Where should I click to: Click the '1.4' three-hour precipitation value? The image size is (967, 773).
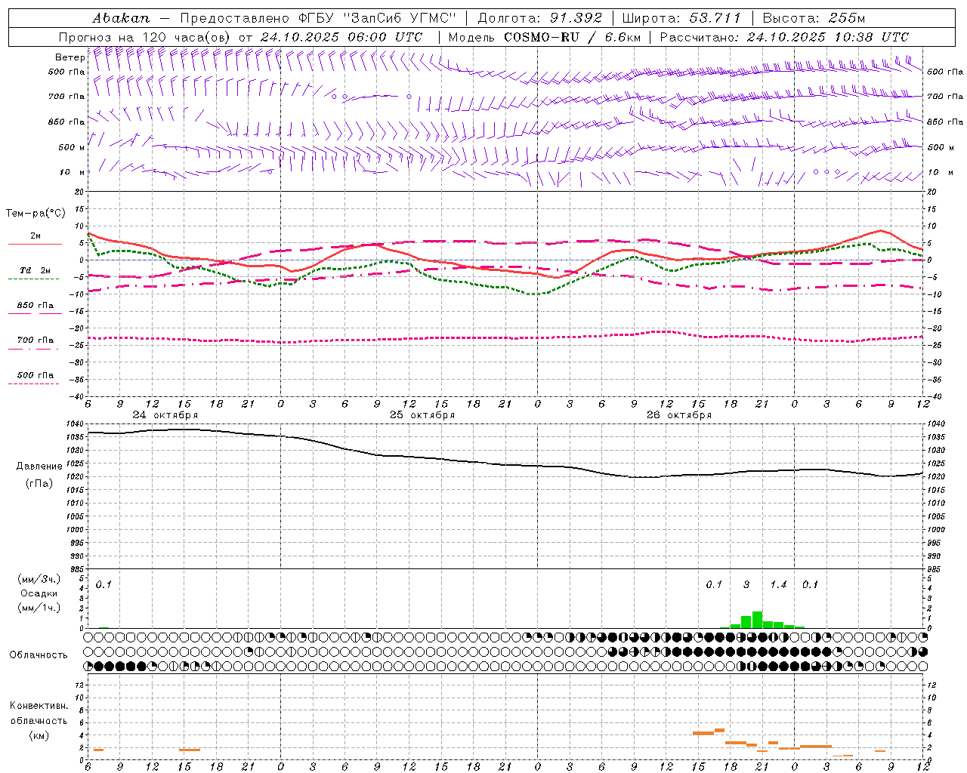(x=778, y=585)
